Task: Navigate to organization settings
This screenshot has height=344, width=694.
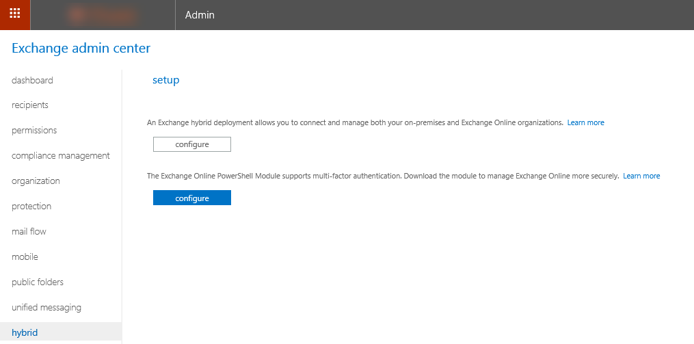Action: tap(36, 181)
